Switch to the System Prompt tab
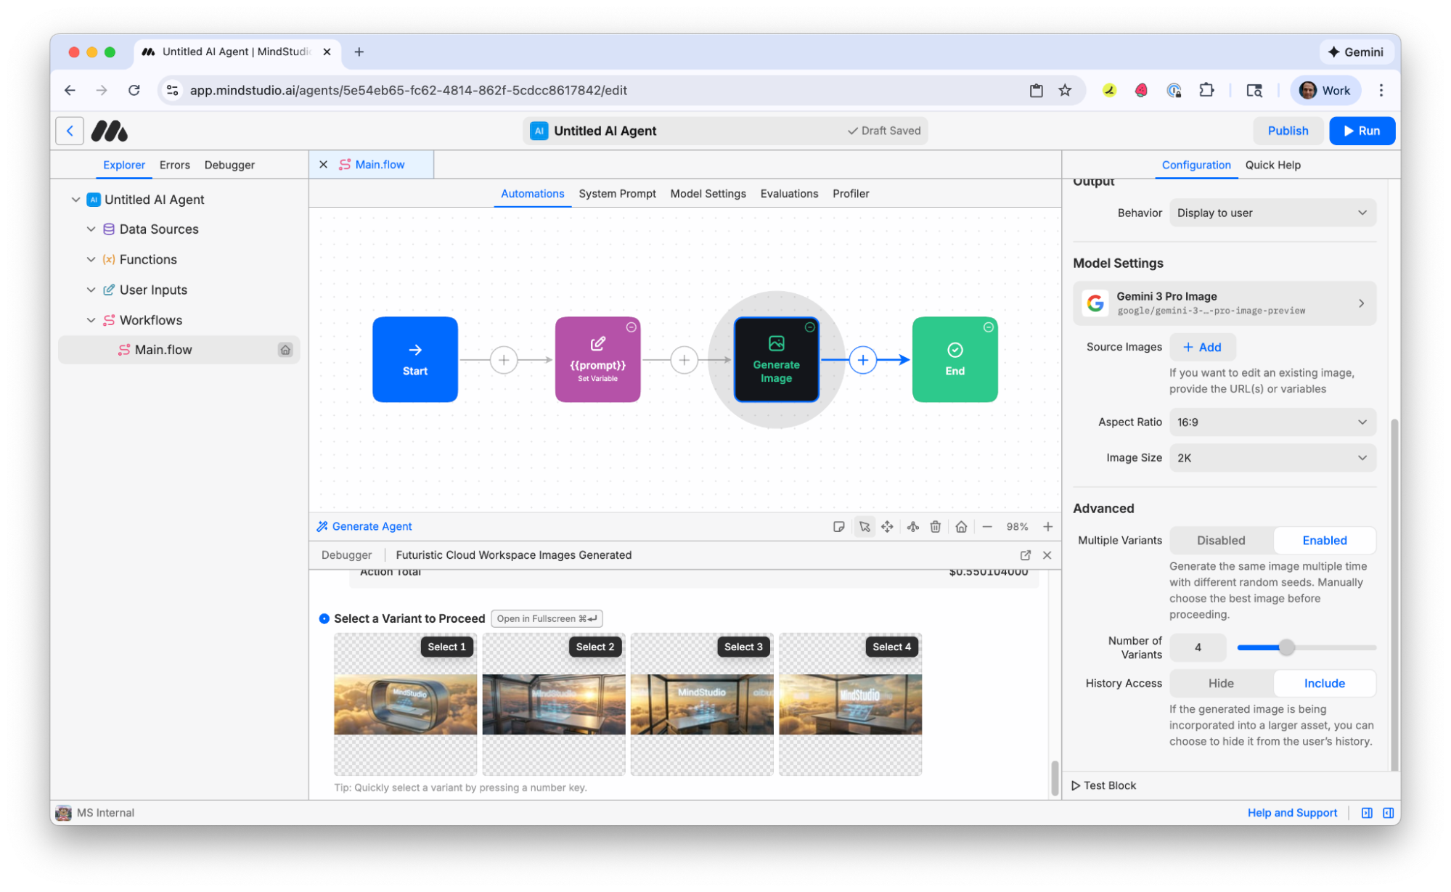This screenshot has width=1451, height=892. (x=617, y=194)
